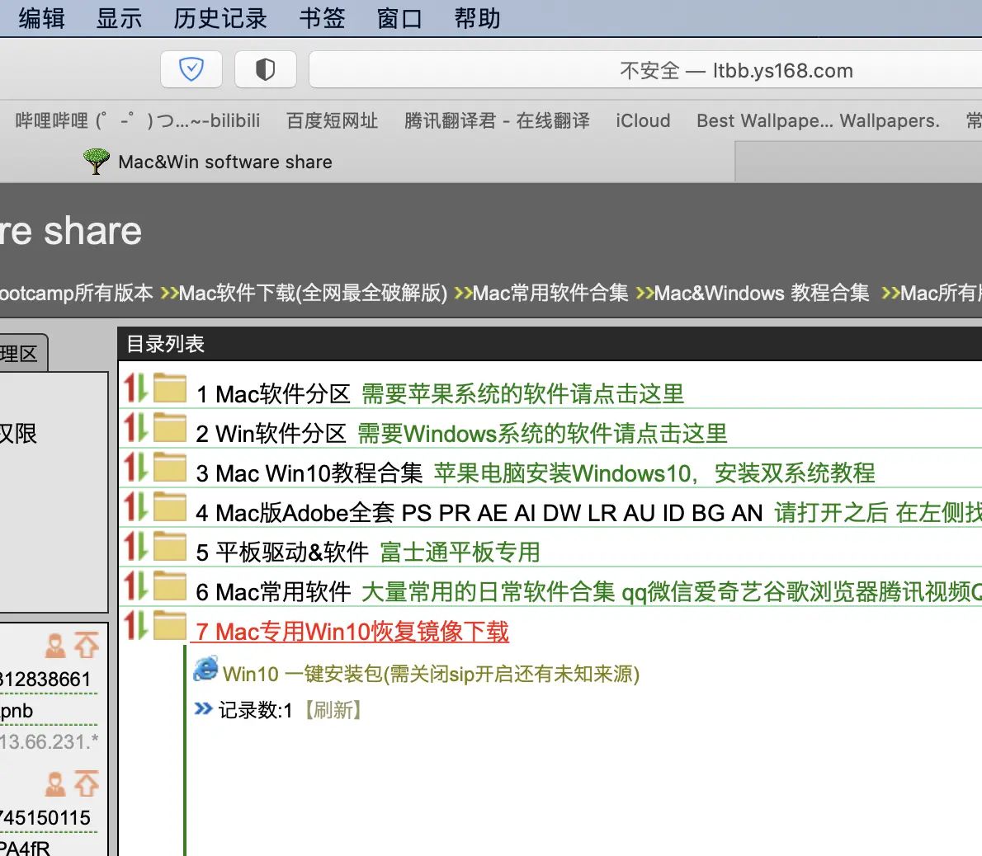Open the Win10 一键安装包 download link
Image resolution: width=982 pixels, height=856 pixels.
[x=431, y=674]
